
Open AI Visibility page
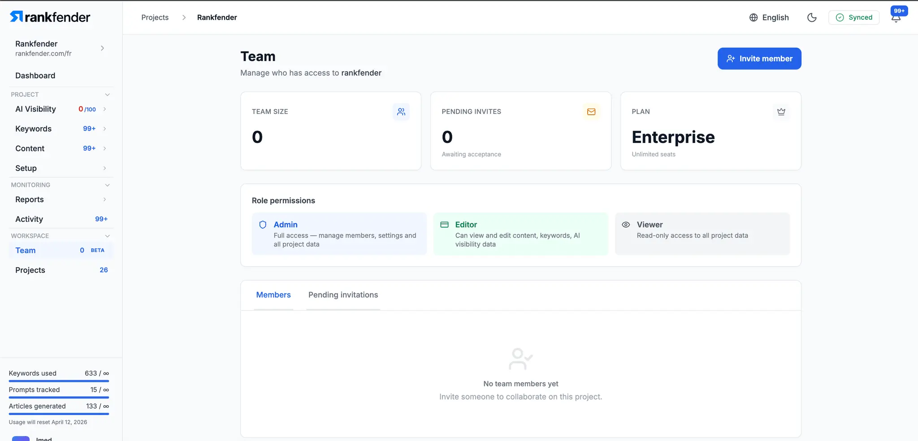tap(36, 109)
